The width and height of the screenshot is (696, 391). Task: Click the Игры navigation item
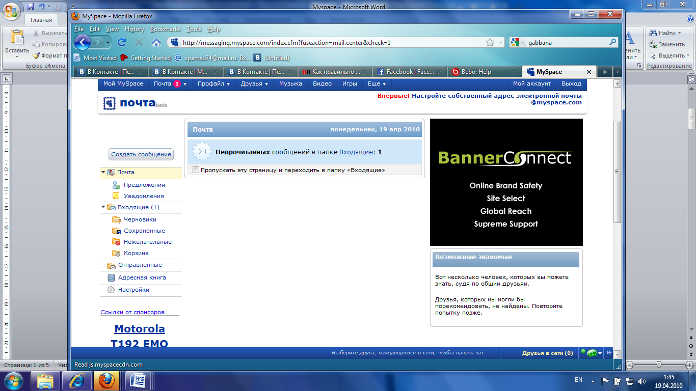[350, 83]
